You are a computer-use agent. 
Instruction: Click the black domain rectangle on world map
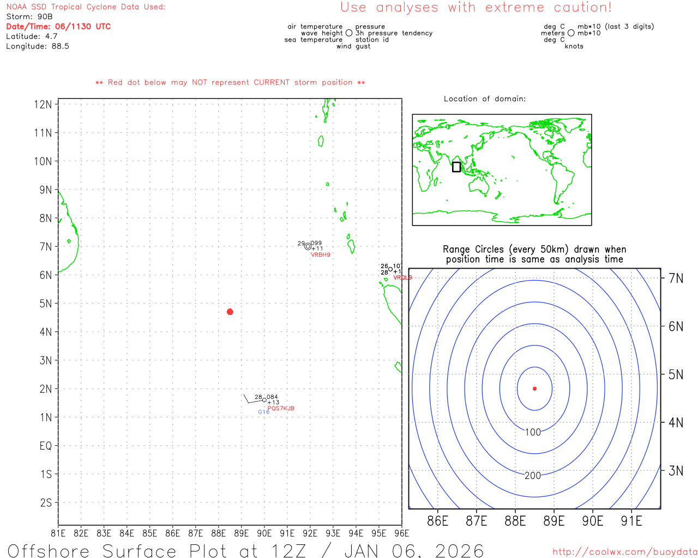tap(456, 167)
